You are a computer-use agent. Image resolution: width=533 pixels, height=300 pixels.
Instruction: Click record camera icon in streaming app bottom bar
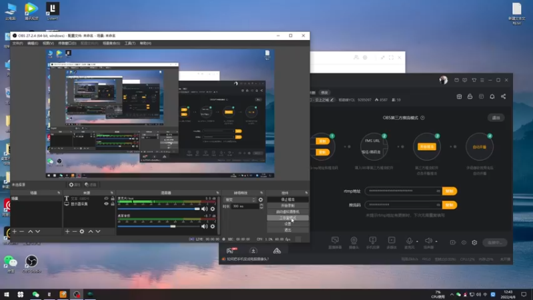(453, 243)
